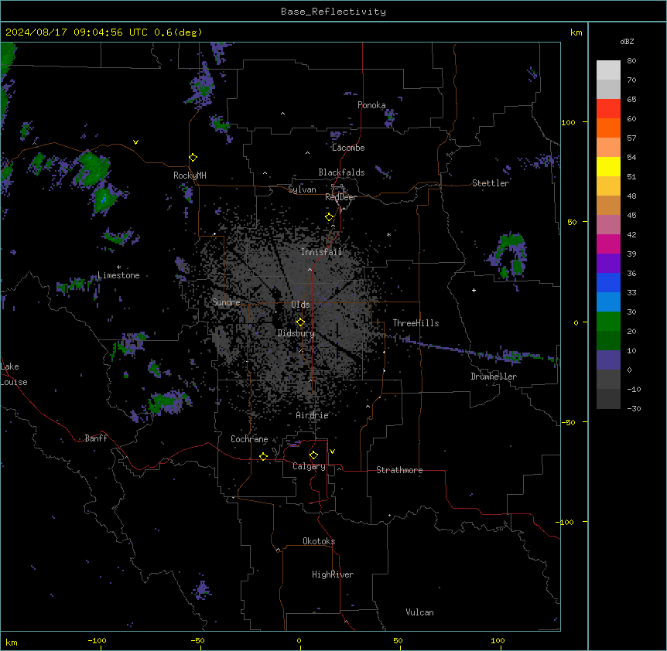Click the Calgary city label
667x651 pixels.
click(309, 466)
